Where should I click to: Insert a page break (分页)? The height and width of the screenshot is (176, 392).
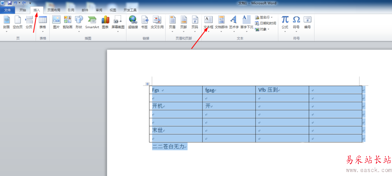[29, 22]
